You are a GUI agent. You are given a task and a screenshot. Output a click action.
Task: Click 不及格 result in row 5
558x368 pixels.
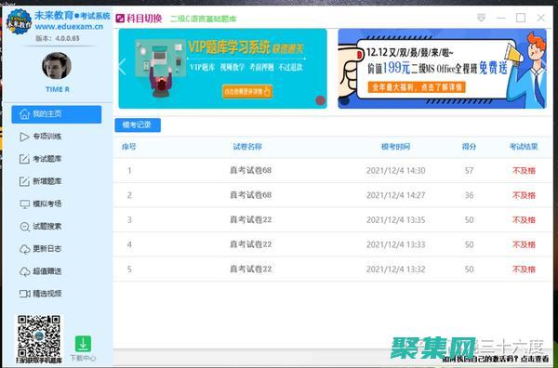524,269
